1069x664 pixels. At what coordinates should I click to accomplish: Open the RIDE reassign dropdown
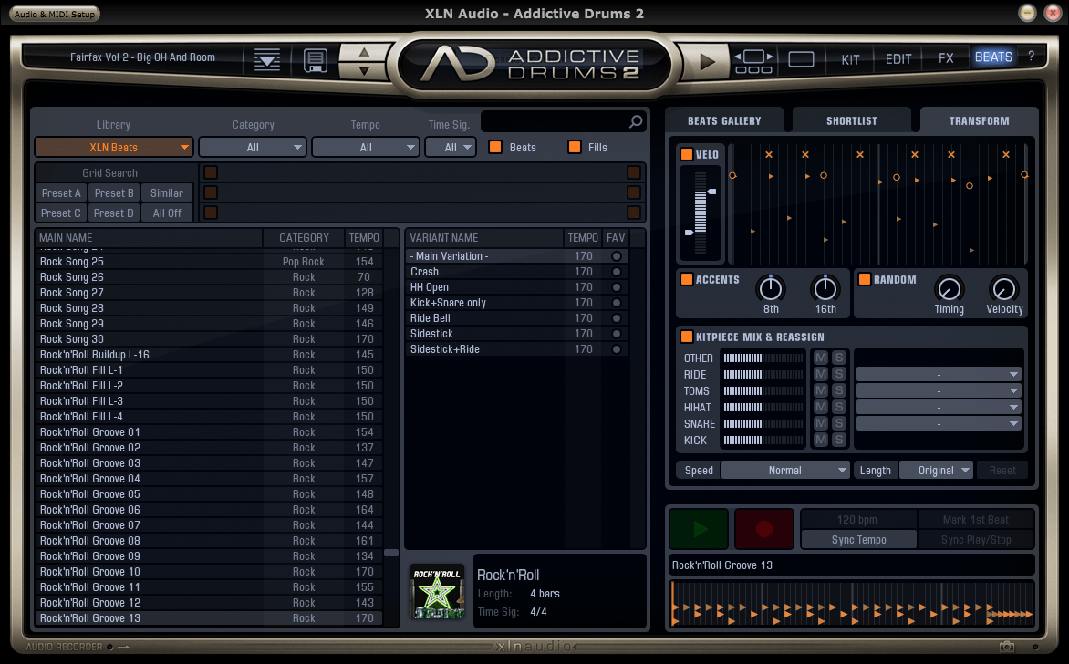point(938,374)
